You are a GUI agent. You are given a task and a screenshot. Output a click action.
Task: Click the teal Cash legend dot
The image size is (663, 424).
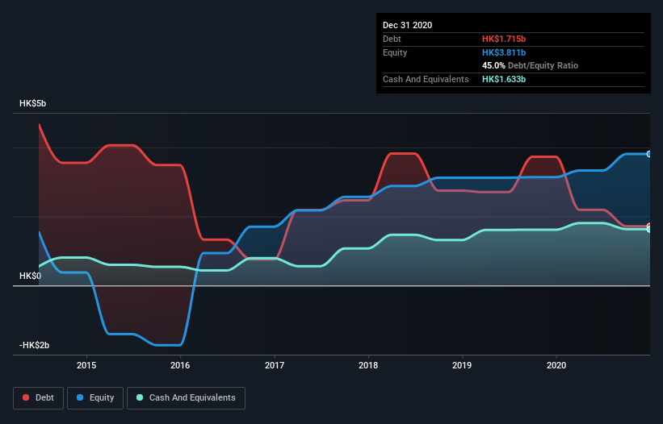(140, 397)
